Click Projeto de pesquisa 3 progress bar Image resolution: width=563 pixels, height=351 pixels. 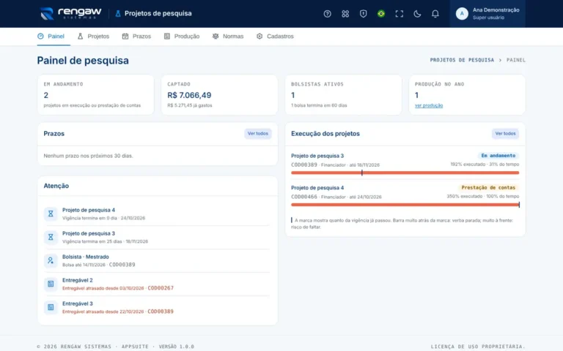pyautogui.click(x=405, y=173)
